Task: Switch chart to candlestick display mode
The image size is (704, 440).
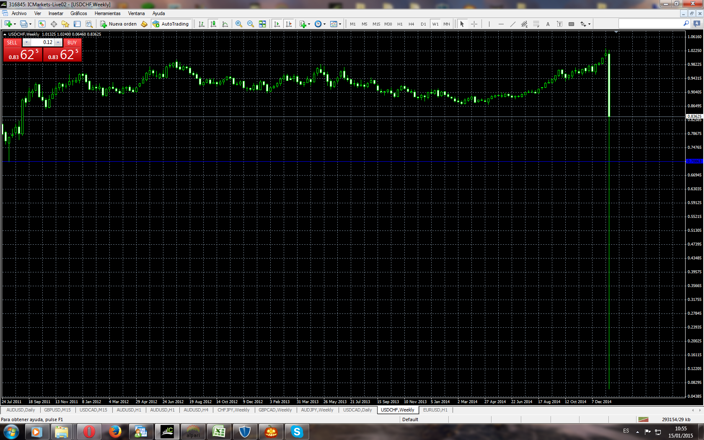Action: (x=213, y=24)
